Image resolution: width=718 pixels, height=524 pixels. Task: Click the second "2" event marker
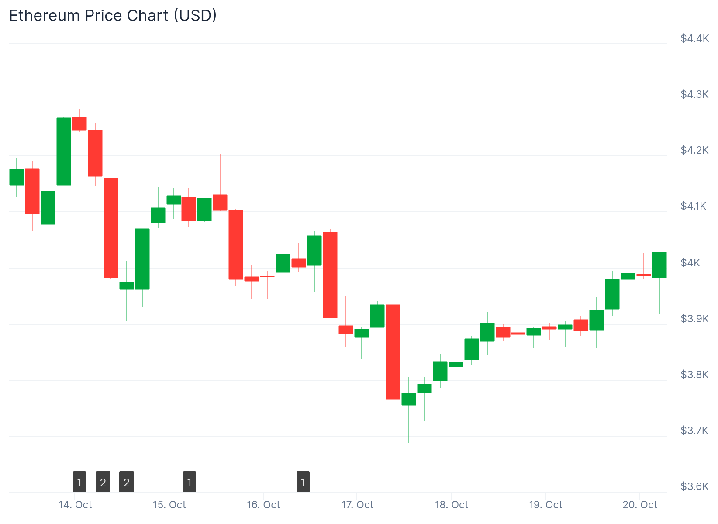click(127, 482)
